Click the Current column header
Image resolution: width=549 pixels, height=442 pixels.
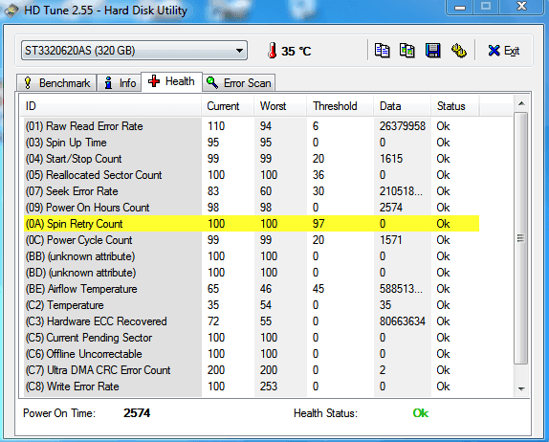point(228,106)
